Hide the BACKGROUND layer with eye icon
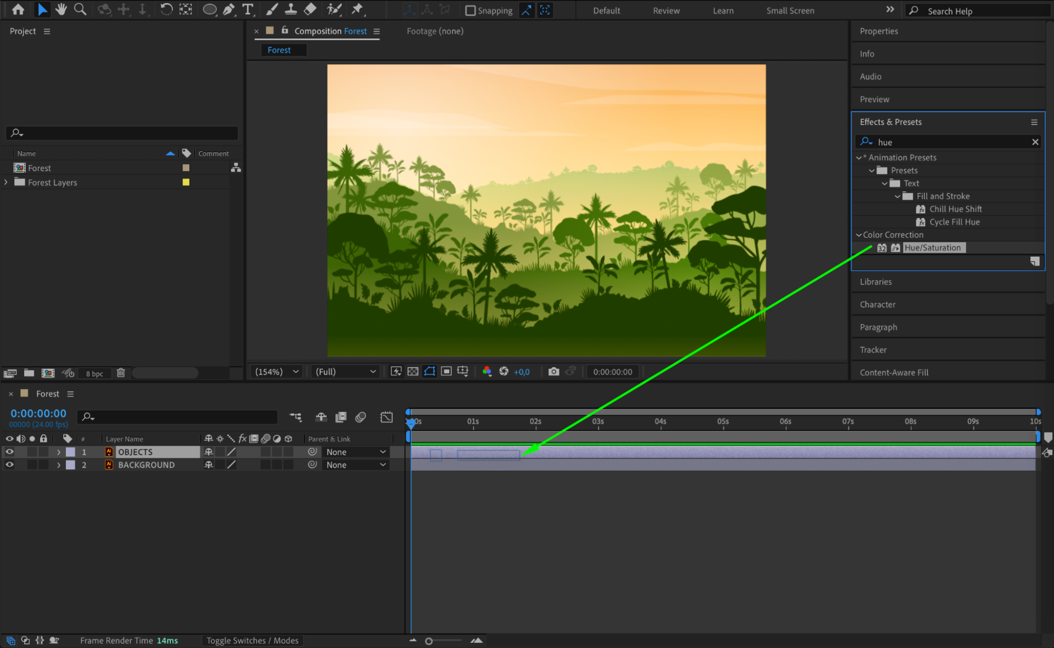The height and width of the screenshot is (648, 1054). tap(9, 465)
